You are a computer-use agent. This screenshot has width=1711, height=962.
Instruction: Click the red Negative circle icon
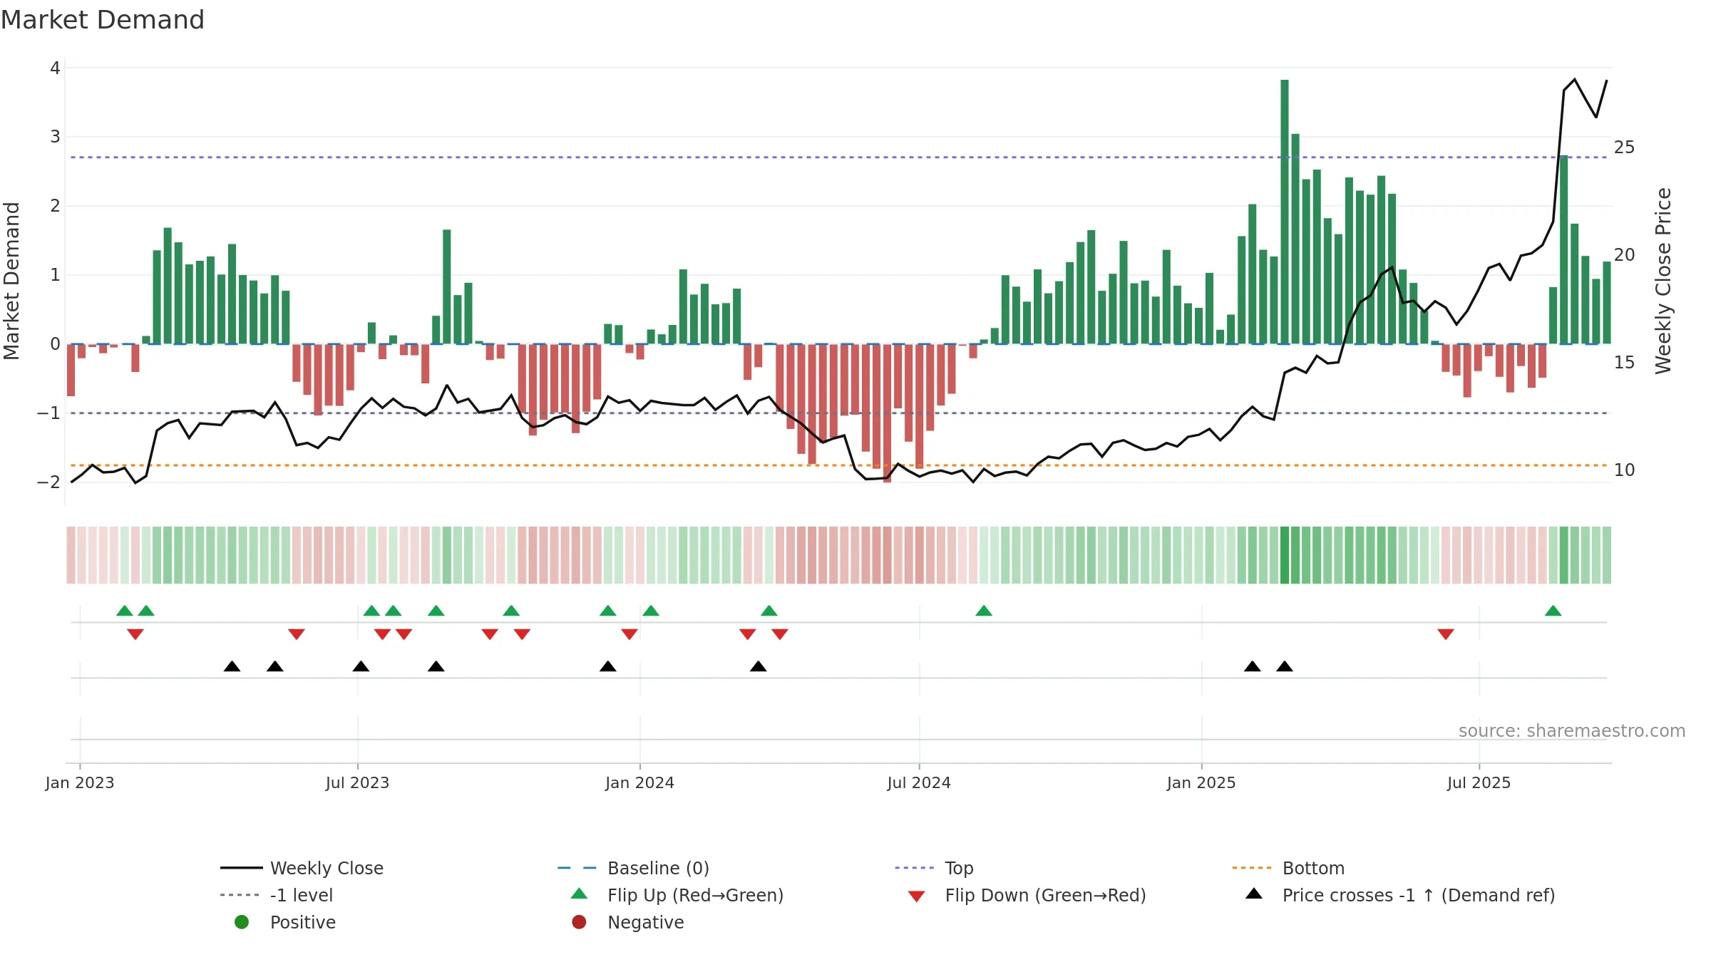pos(579,922)
